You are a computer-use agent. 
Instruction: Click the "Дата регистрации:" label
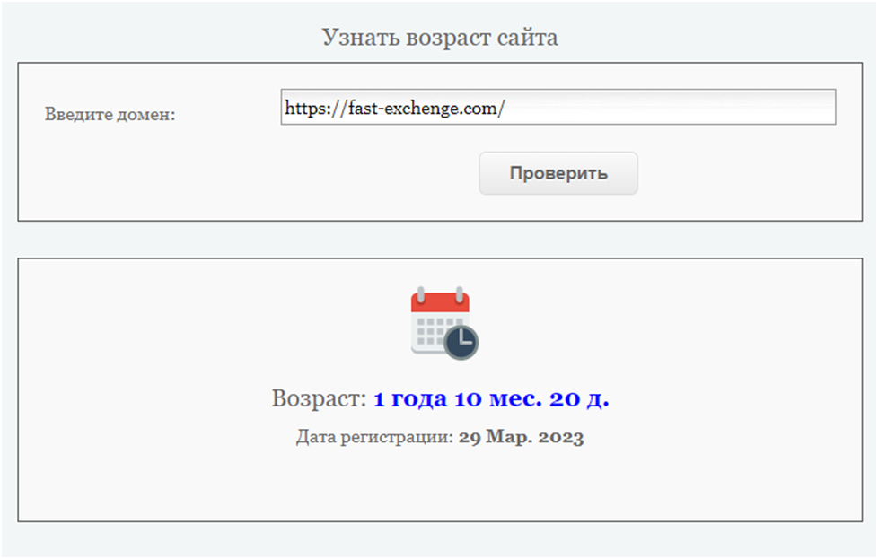tap(374, 437)
